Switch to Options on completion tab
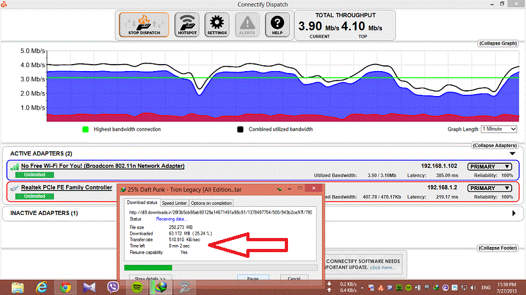This screenshot has width=526, height=295. coord(211,203)
